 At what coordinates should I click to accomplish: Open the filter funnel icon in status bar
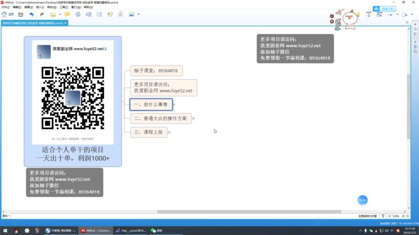[x=383, y=216]
